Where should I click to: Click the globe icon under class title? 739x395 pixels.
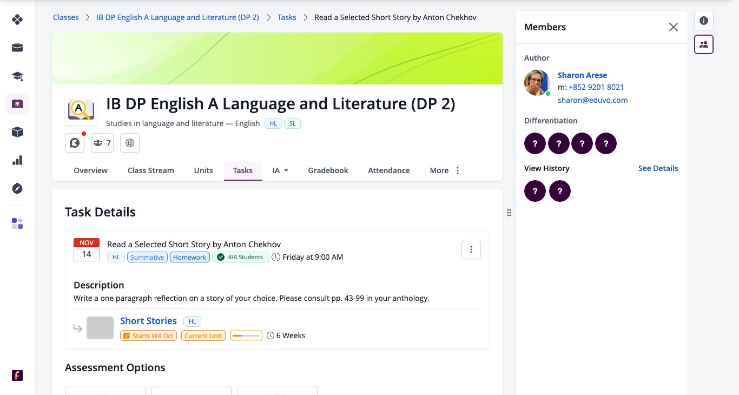tap(130, 143)
